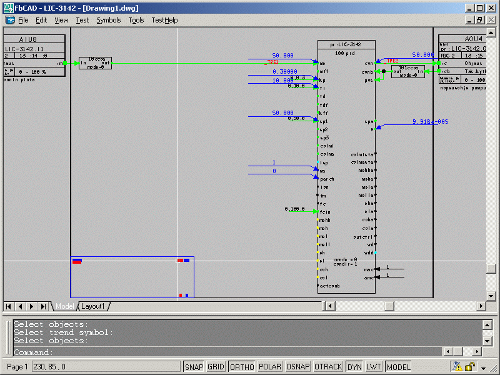Click the red TPE1 test point label
This screenshot has height=375, width=500.
(273, 62)
